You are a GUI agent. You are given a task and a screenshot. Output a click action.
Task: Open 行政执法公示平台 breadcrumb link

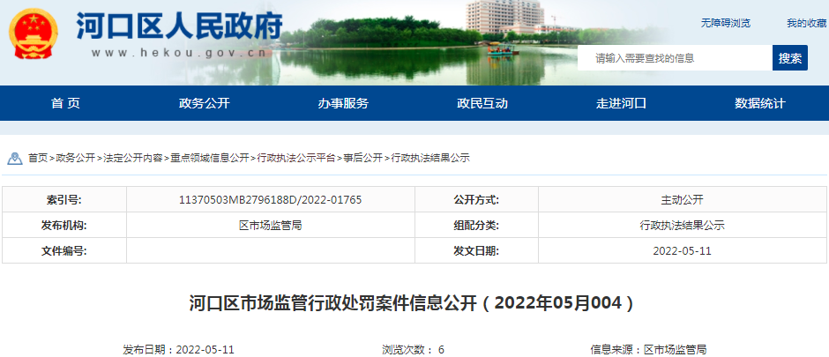click(295, 158)
